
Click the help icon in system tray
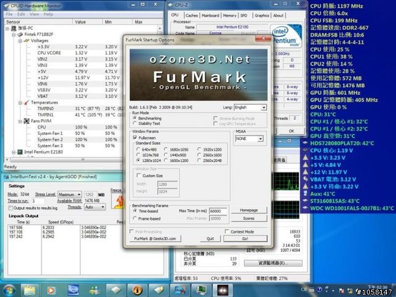point(319,290)
